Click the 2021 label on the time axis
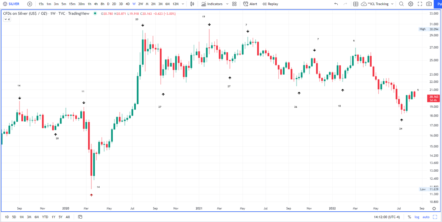The height and width of the screenshot is (222, 442). coord(199,208)
